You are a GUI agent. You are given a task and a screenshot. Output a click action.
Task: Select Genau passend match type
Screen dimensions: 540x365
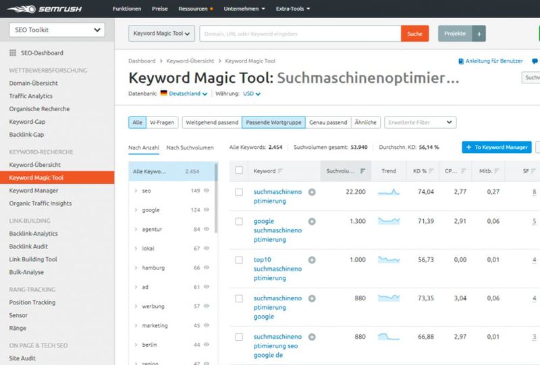click(328, 123)
